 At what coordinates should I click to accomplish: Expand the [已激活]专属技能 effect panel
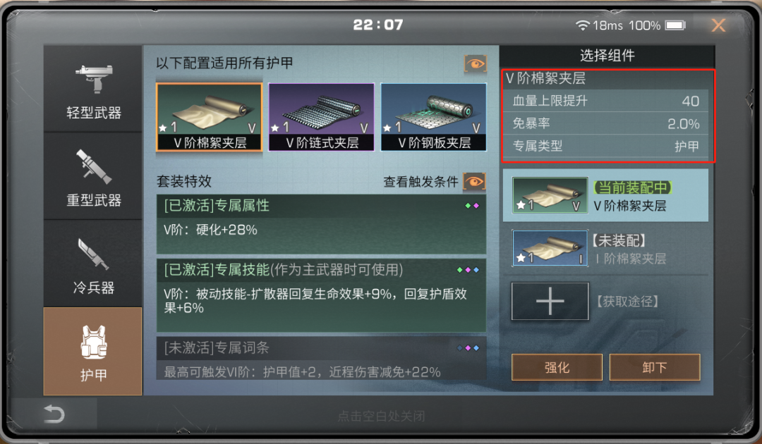click(x=321, y=295)
